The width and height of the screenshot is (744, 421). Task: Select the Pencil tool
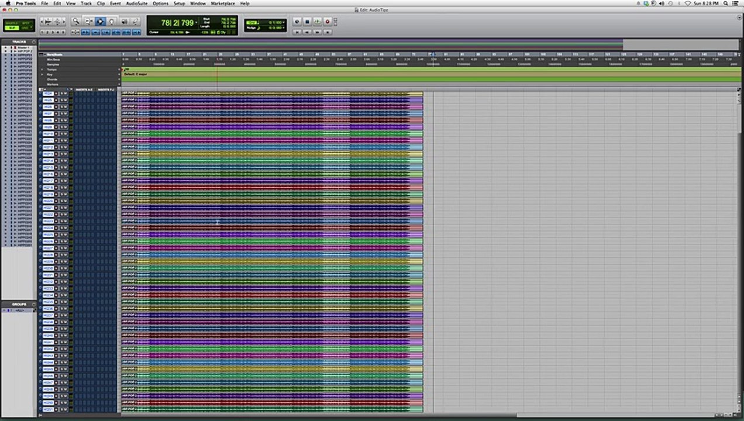click(135, 21)
